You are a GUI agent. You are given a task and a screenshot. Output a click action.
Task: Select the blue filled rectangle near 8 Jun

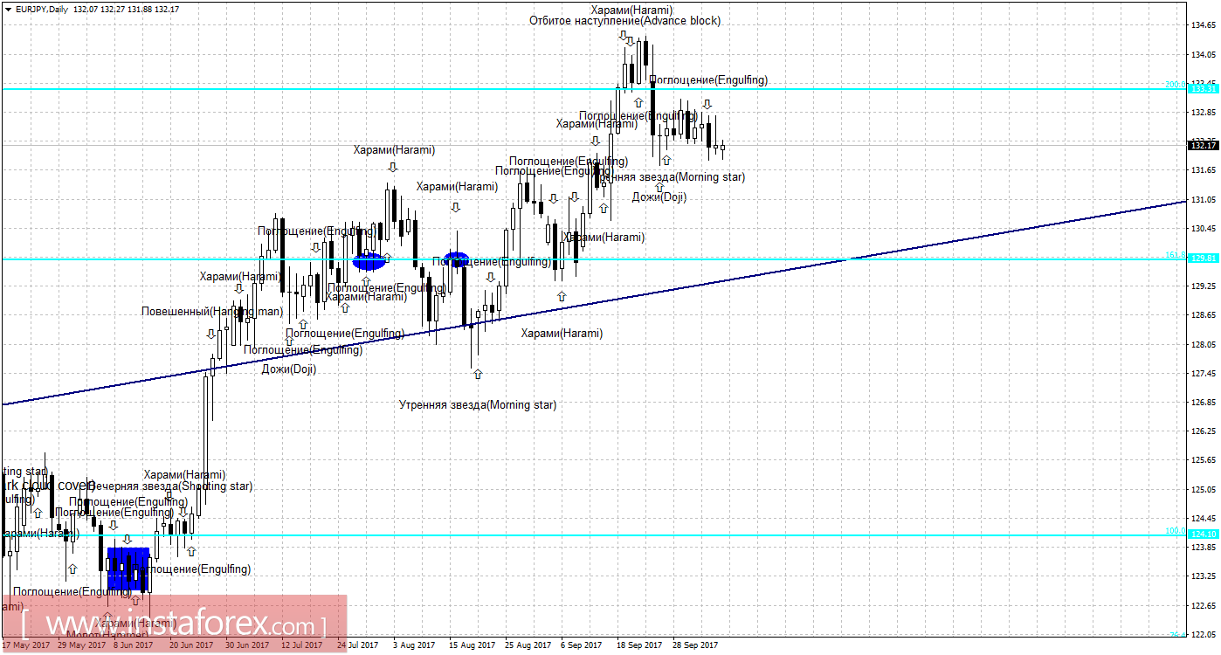(128, 569)
